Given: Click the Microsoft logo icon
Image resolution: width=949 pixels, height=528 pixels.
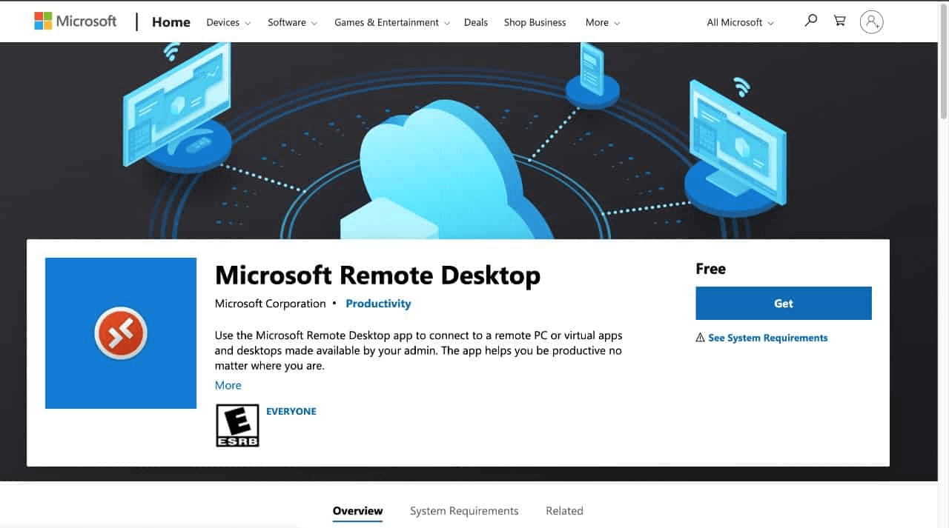Looking at the screenshot, I should coord(42,21).
